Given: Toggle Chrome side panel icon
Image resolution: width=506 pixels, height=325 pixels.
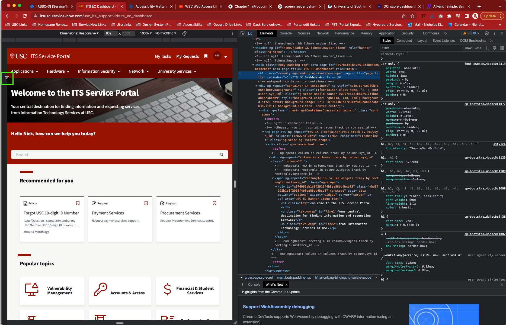Looking at the screenshot, I should tap(467, 16).
